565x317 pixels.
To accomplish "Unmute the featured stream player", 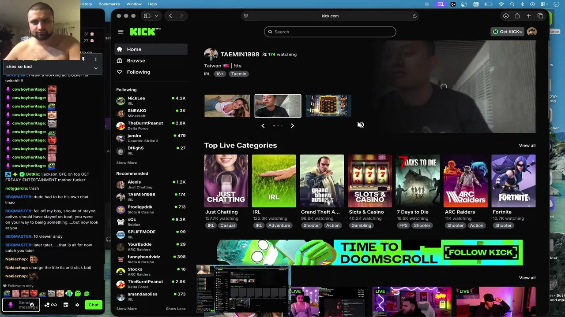I will [x=361, y=125].
